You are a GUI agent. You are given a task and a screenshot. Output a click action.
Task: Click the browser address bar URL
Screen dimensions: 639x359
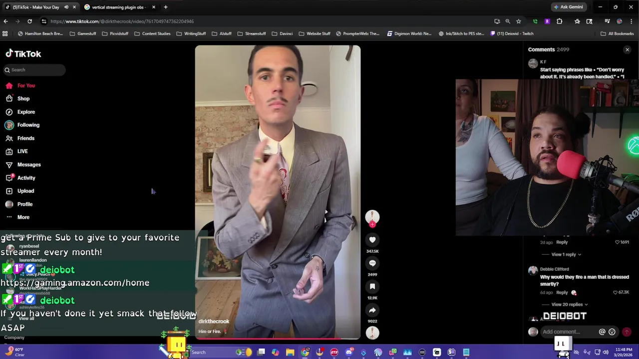[122, 21]
